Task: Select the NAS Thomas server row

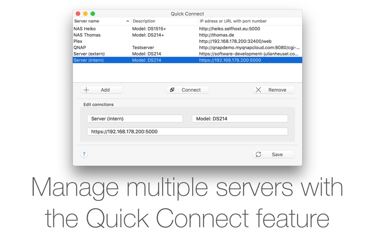Action: [187, 35]
